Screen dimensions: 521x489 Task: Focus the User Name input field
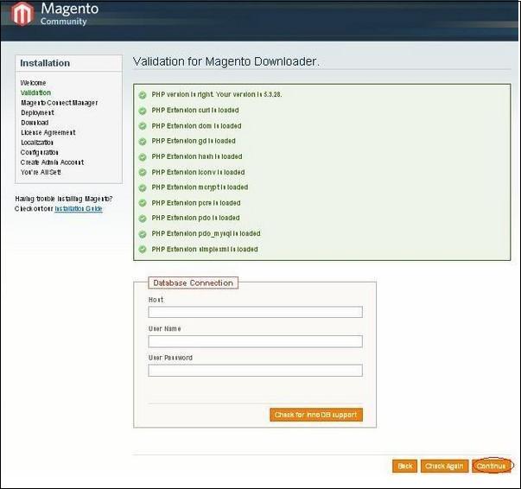255,341
